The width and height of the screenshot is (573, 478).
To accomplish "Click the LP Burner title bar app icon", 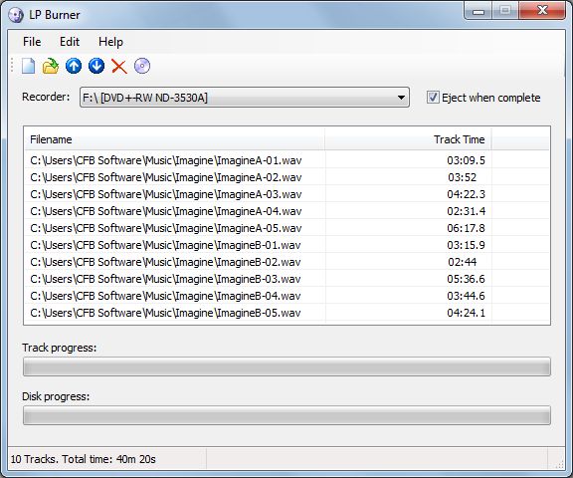I will pyautogui.click(x=16, y=15).
